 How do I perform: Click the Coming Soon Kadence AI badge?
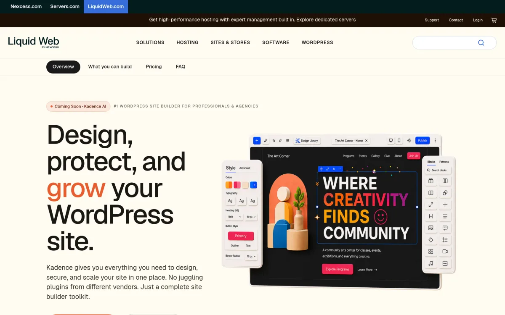point(78,106)
